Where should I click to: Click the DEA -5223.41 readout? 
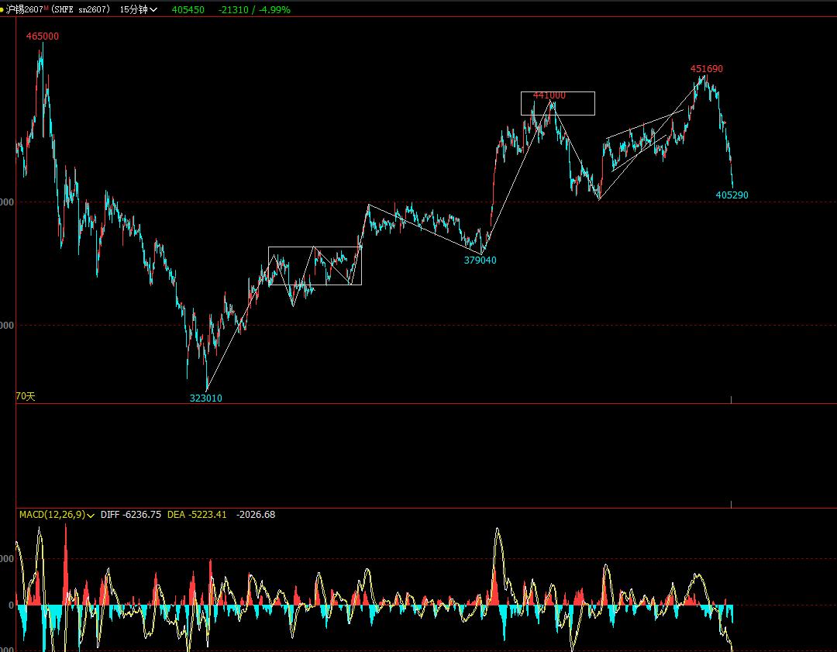pos(197,515)
